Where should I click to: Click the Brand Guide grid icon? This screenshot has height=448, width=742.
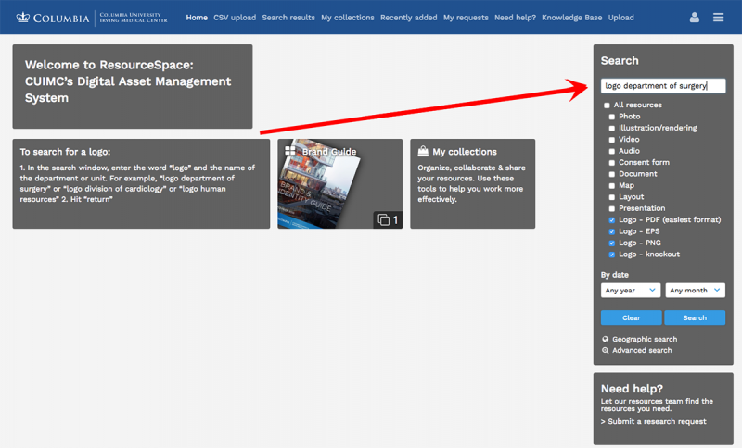[x=290, y=151]
